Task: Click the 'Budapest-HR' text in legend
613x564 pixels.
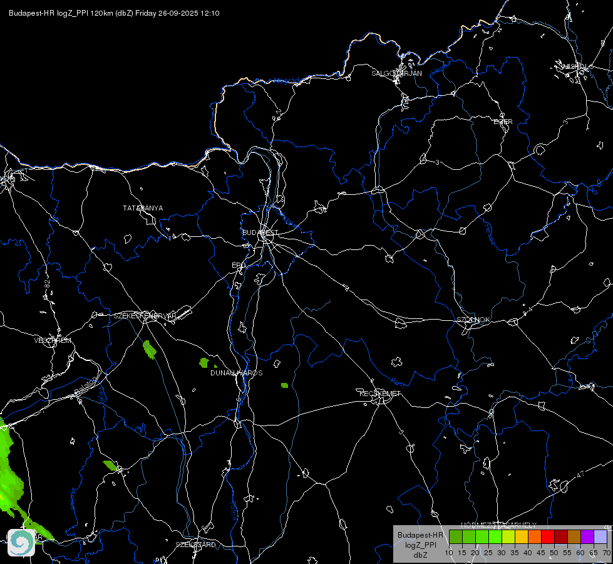Action: 421,535
